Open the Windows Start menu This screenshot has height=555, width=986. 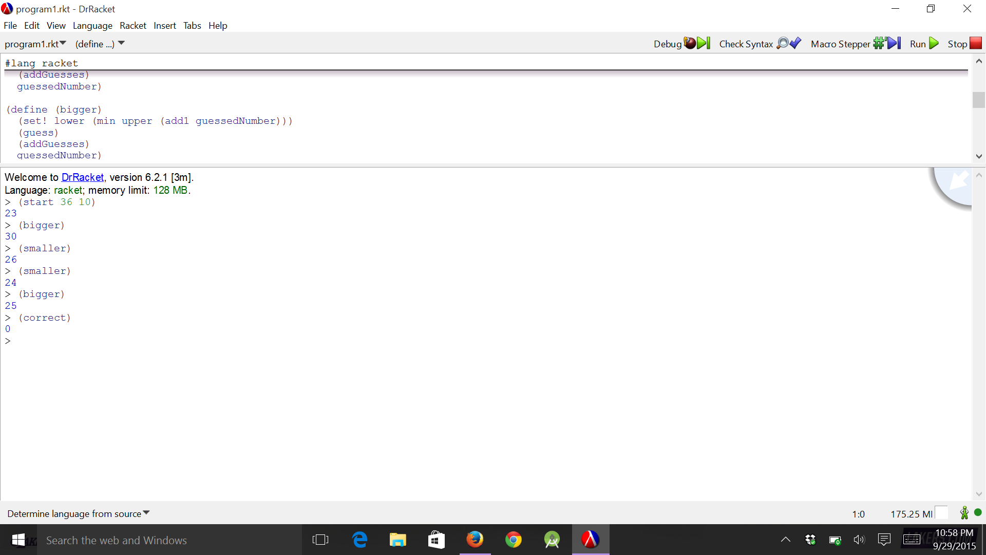tap(18, 540)
